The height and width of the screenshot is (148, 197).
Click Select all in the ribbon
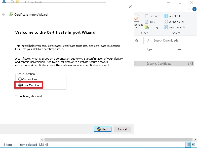coord(172,16)
